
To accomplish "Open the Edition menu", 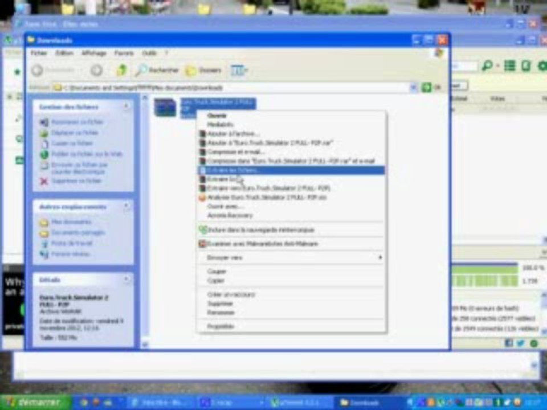I will tap(64, 53).
